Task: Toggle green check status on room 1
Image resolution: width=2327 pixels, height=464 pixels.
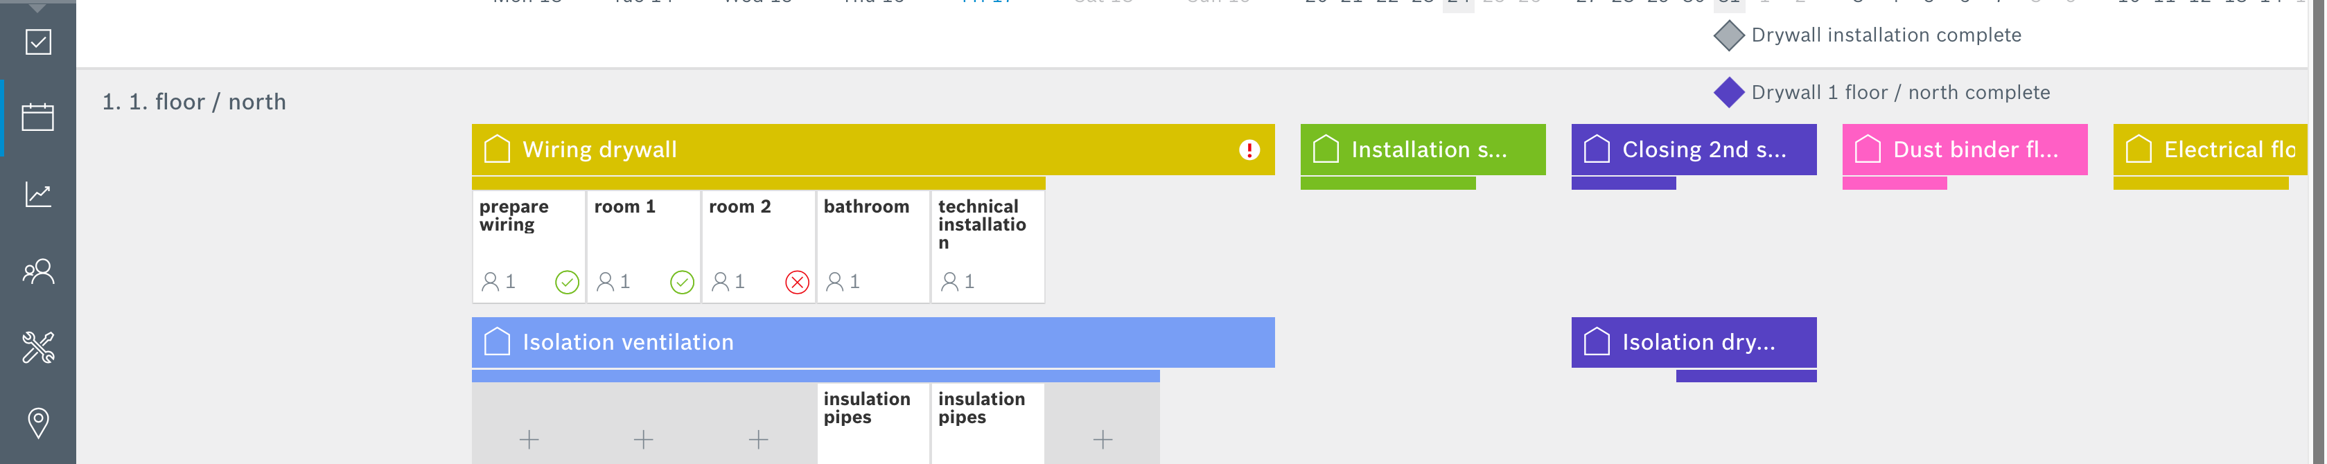Action: click(682, 283)
